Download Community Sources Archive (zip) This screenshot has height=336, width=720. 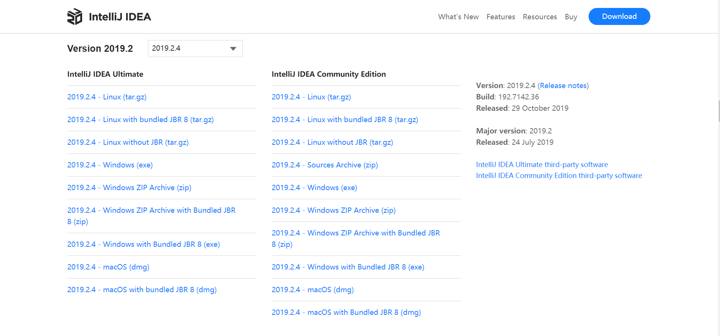(x=325, y=165)
